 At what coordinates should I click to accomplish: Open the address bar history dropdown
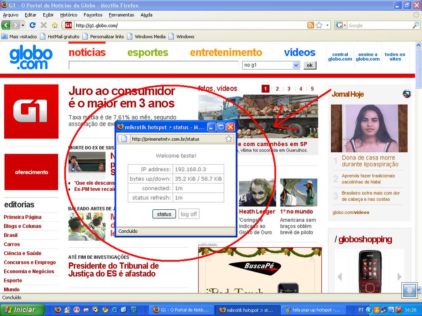(327, 25)
